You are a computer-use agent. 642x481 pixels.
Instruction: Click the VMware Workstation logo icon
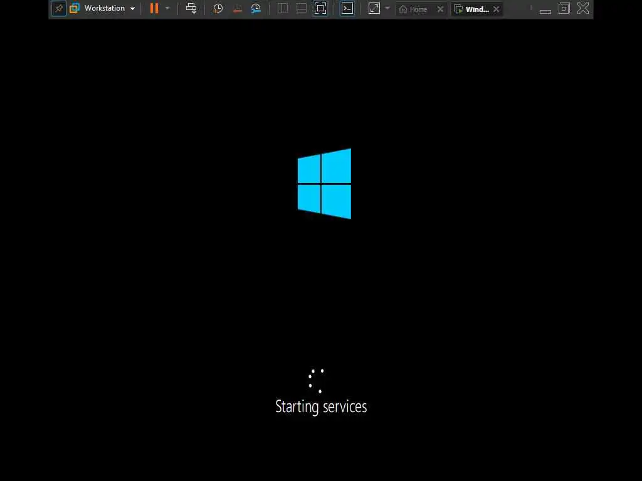pos(75,8)
